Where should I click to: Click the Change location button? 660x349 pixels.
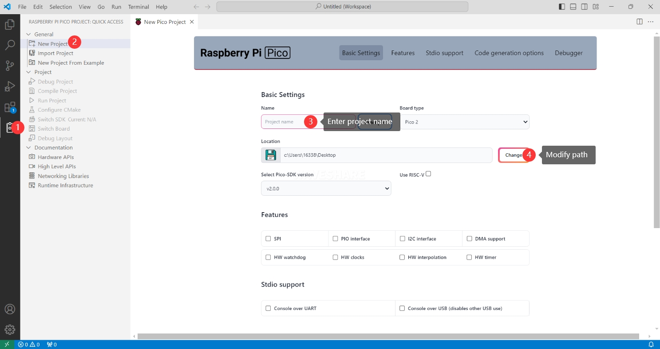(x=513, y=155)
